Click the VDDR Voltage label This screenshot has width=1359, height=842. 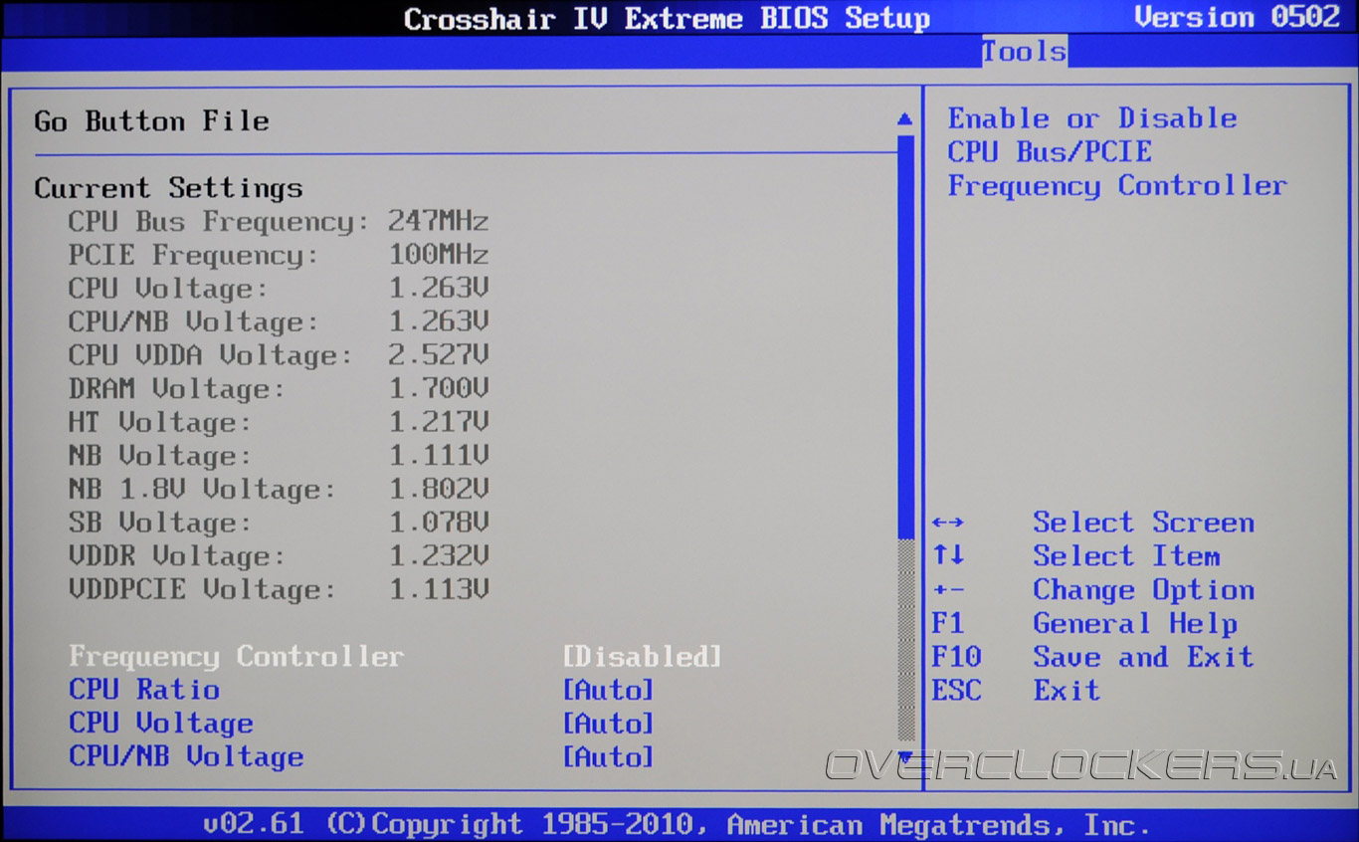coord(177,557)
